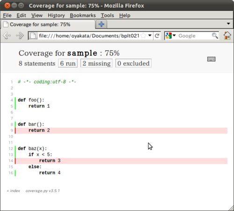Click the browser Forward arrow button
This screenshot has height=211, width=234.
(20, 35)
